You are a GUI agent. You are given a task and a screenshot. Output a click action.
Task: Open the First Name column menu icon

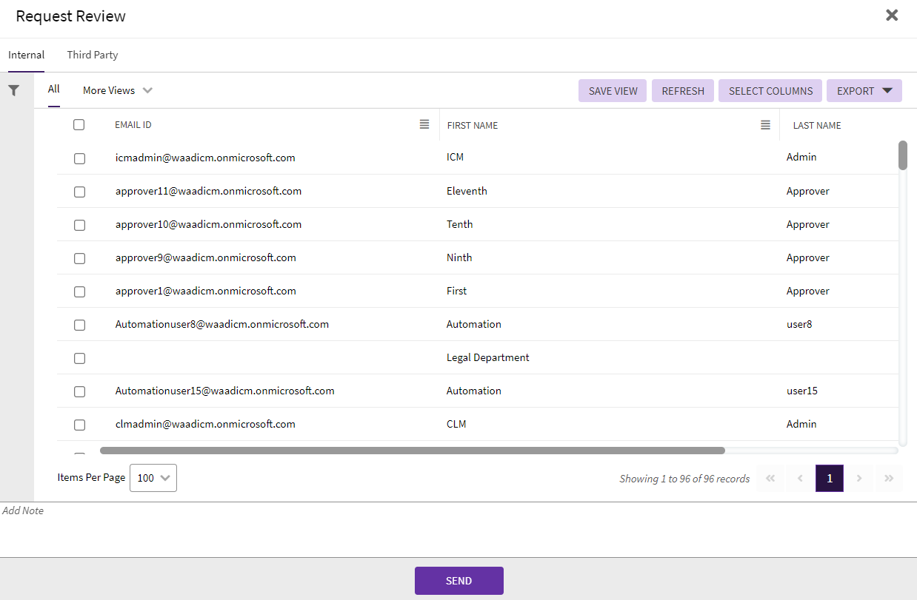point(765,125)
